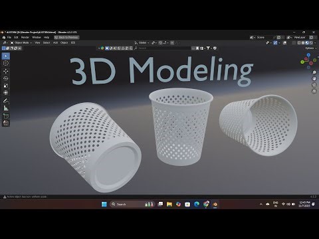The height and width of the screenshot is (239, 319).
Task: Switch to solid viewport shading
Action: pos(303,42)
